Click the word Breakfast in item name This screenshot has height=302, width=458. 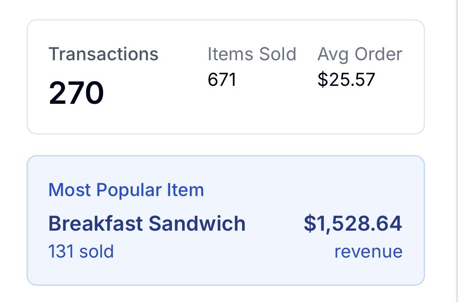(x=95, y=223)
